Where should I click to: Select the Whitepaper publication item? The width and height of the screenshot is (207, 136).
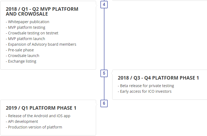point(28,22)
